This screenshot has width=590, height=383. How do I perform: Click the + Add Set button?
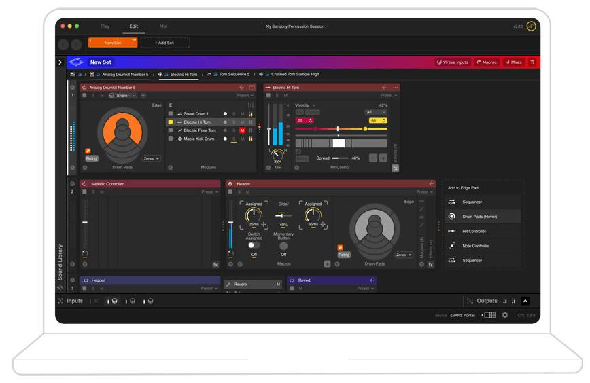(x=164, y=43)
